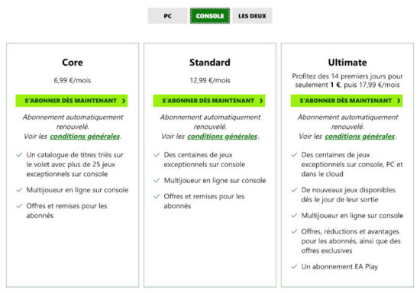Click checkmark beside Standard Des centaines de jeux
Image resolution: width=420 pixels, height=293 pixels.
157,155
